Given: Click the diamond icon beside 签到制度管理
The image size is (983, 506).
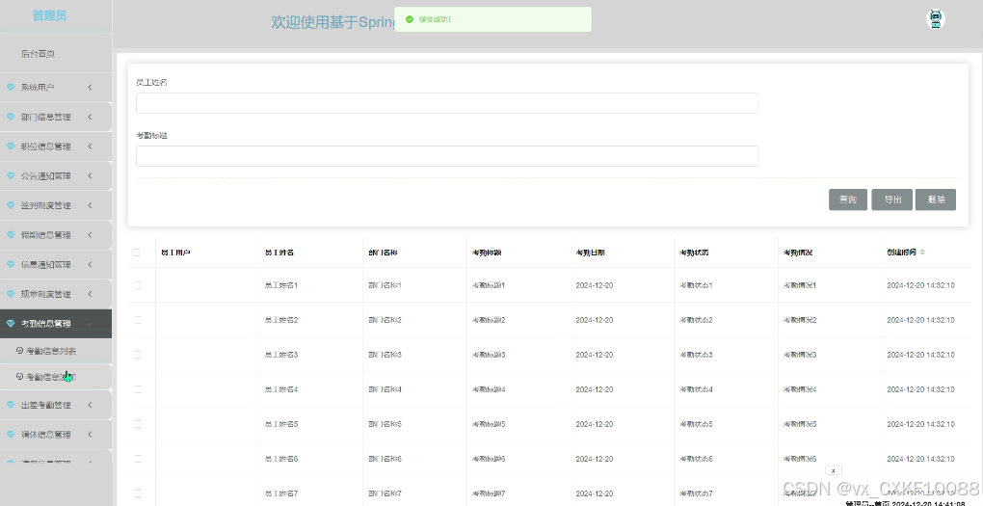Looking at the screenshot, I should click(11, 205).
